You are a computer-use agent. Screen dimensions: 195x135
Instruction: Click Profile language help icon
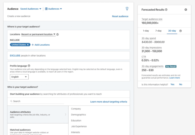[x=29, y=66]
